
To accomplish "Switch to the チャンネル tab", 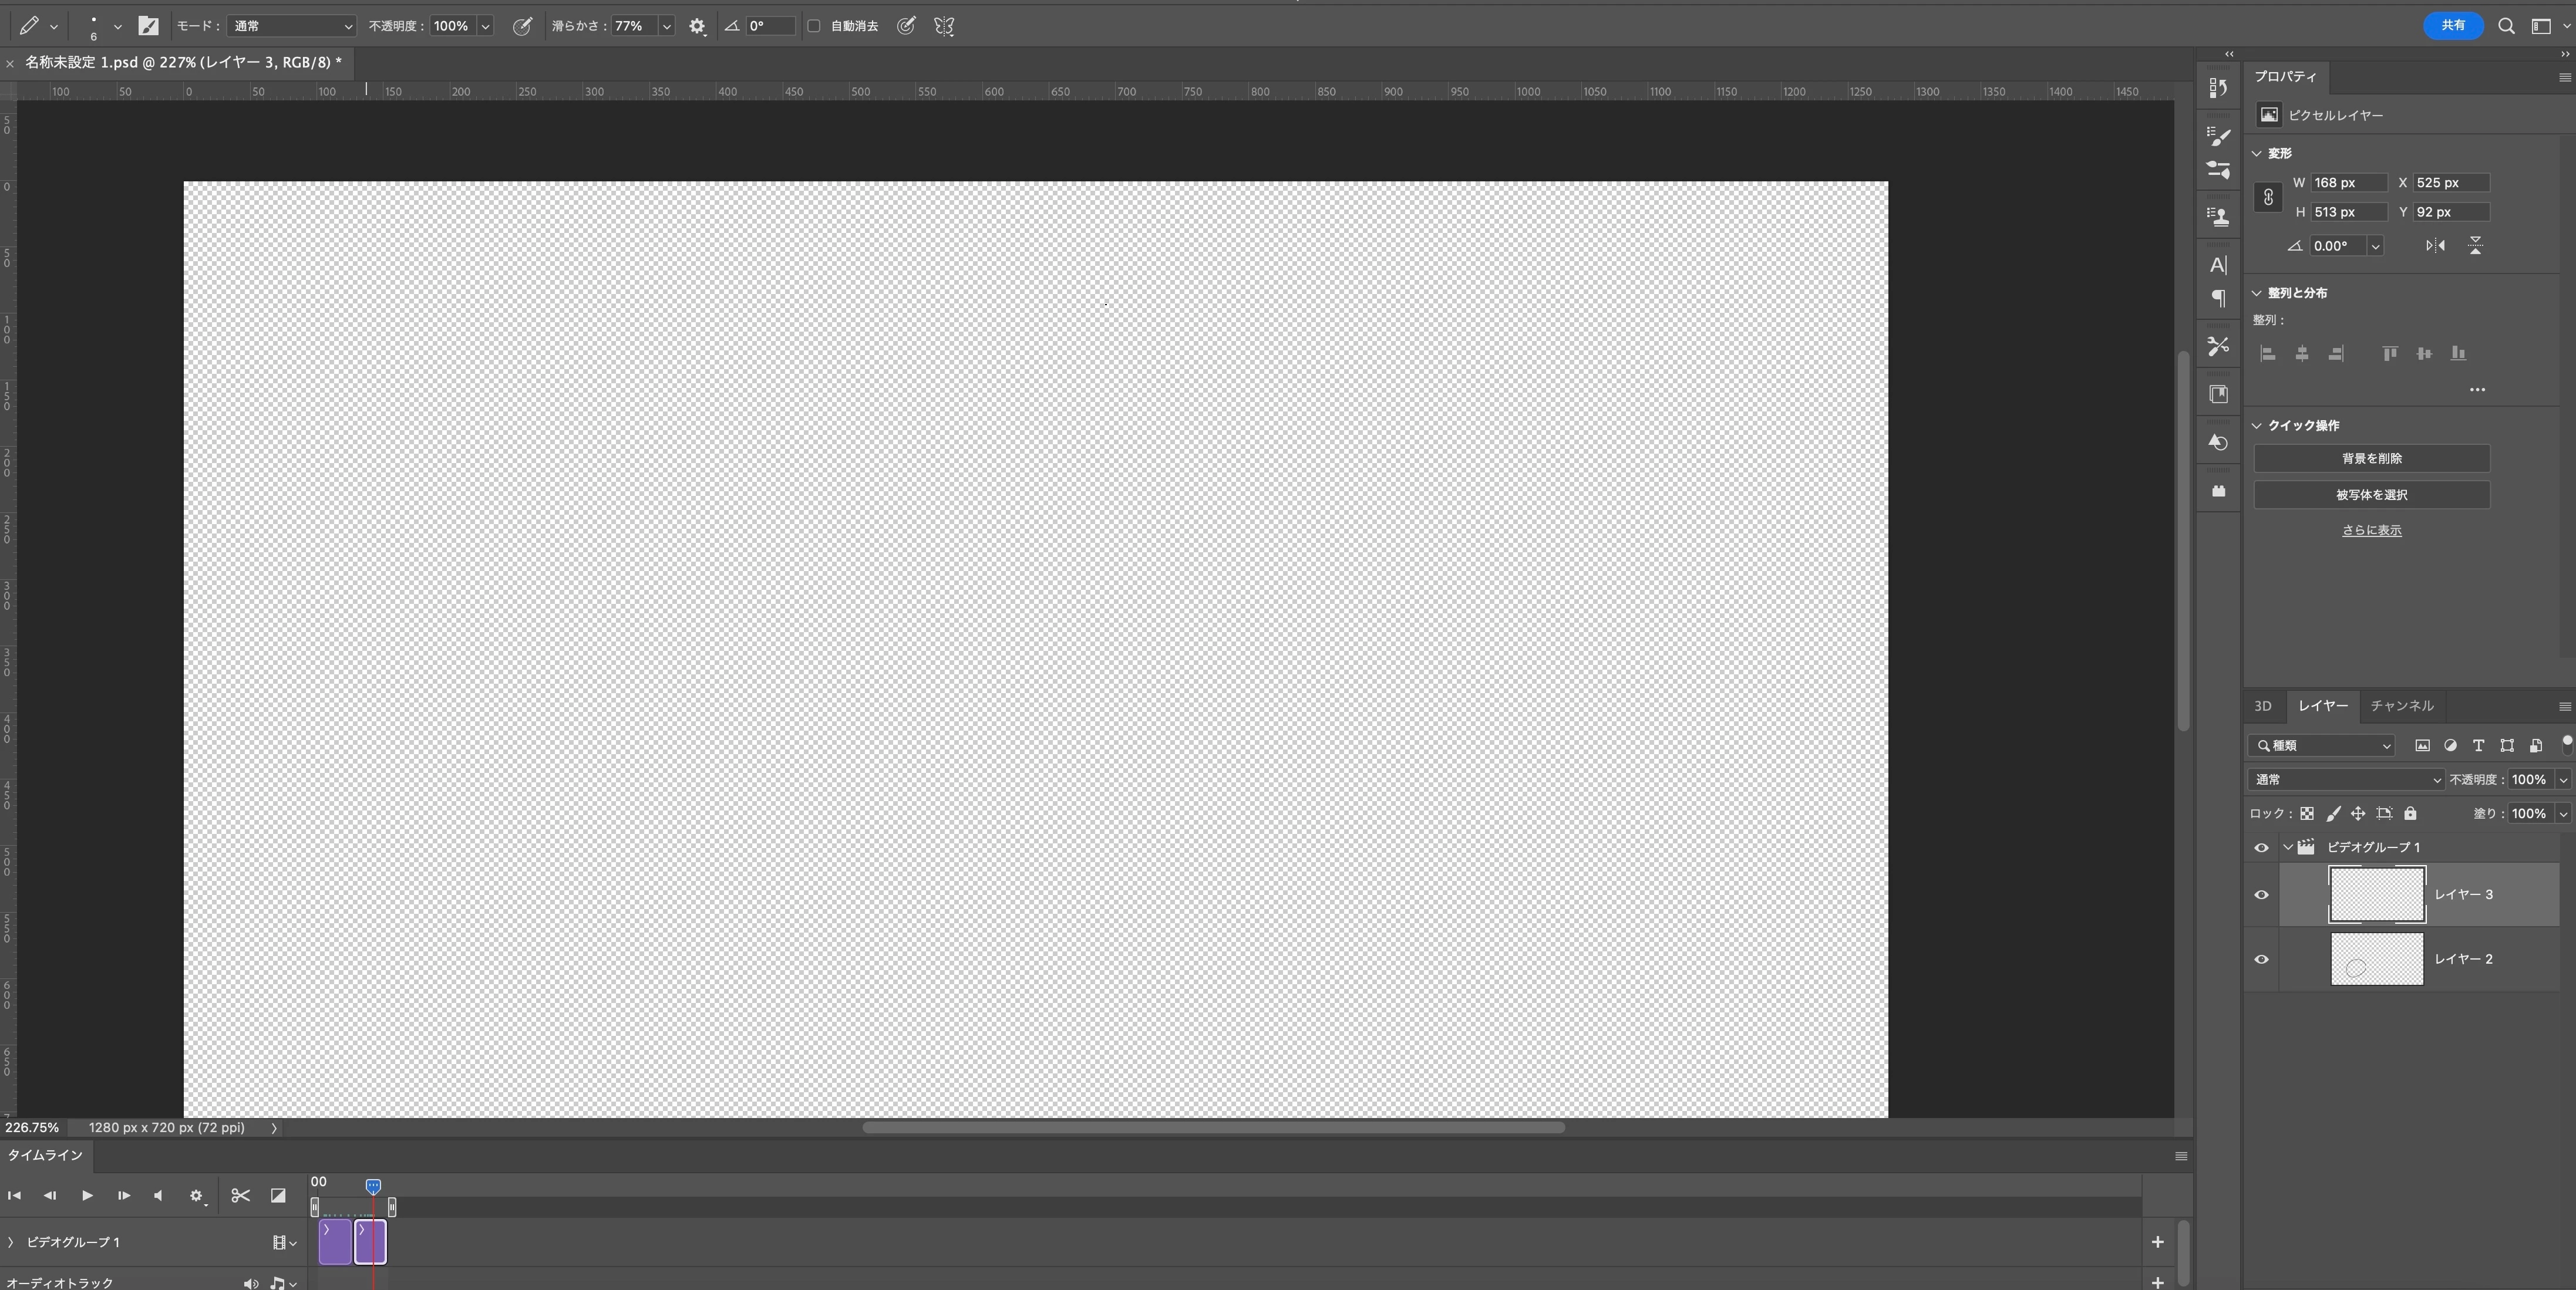I will pyautogui.click(x=2401, y=705).
